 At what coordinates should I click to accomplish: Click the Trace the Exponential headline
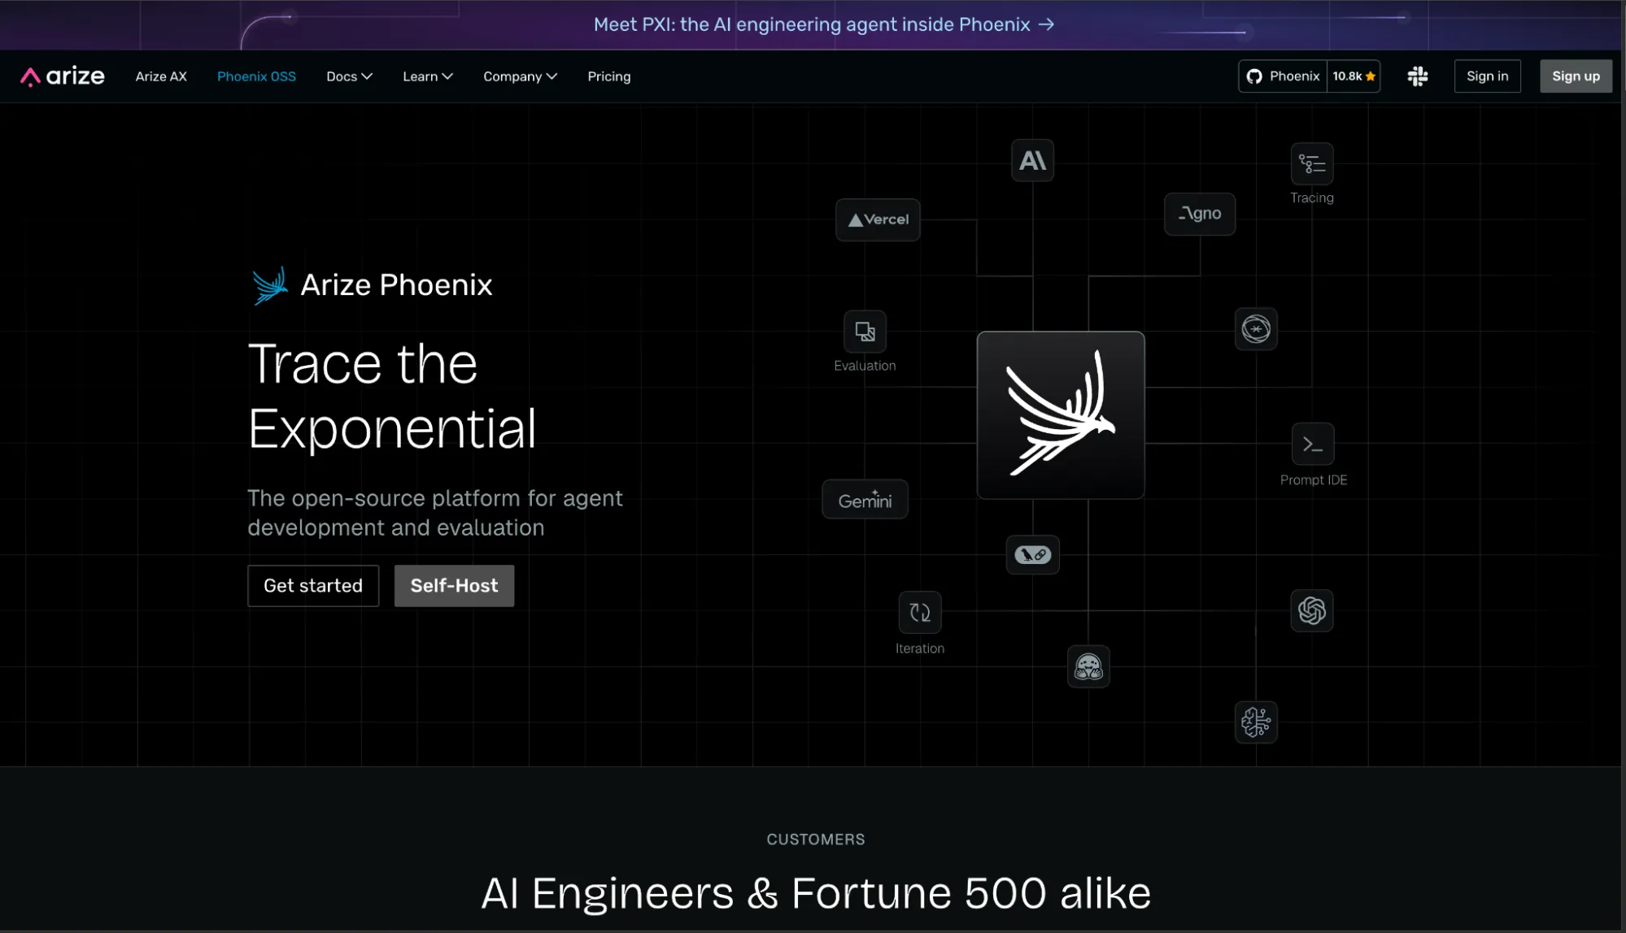coord(392,396)
